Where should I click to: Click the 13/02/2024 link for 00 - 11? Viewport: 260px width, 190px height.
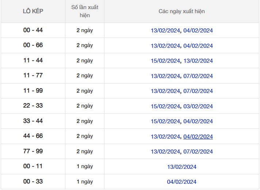(181, 167)
